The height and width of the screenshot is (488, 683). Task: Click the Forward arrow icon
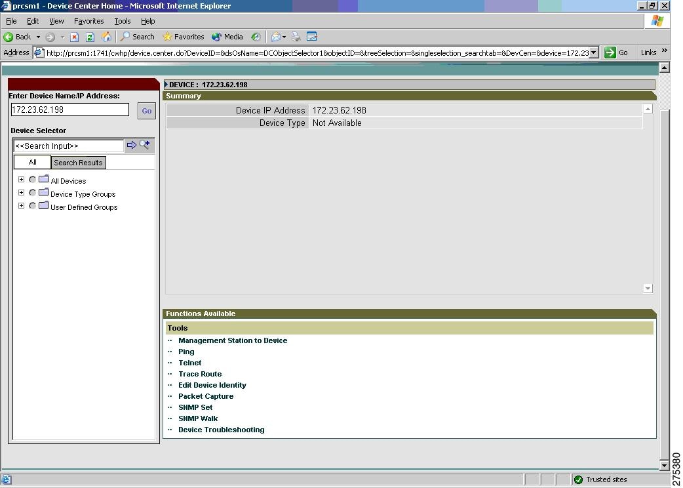(50, 37)
